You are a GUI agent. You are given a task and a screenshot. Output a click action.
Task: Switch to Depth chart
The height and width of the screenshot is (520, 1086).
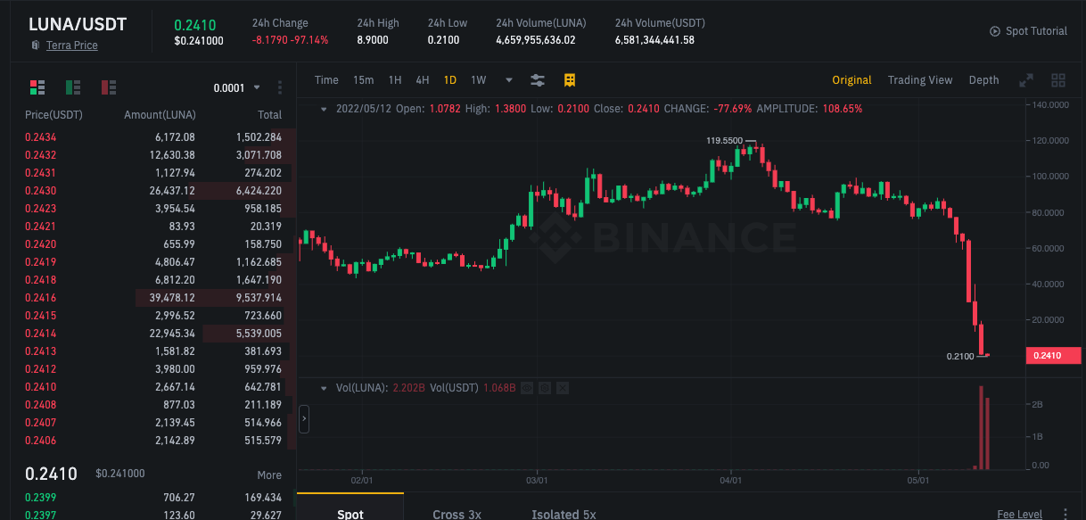983,80
